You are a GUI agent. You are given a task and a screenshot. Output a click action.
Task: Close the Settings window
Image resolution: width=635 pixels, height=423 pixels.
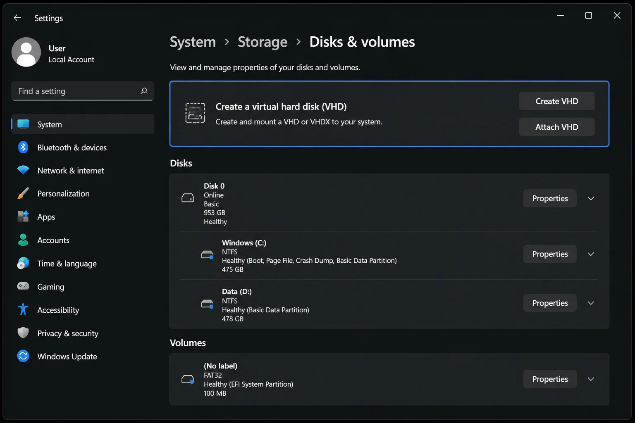coord(617,15)
